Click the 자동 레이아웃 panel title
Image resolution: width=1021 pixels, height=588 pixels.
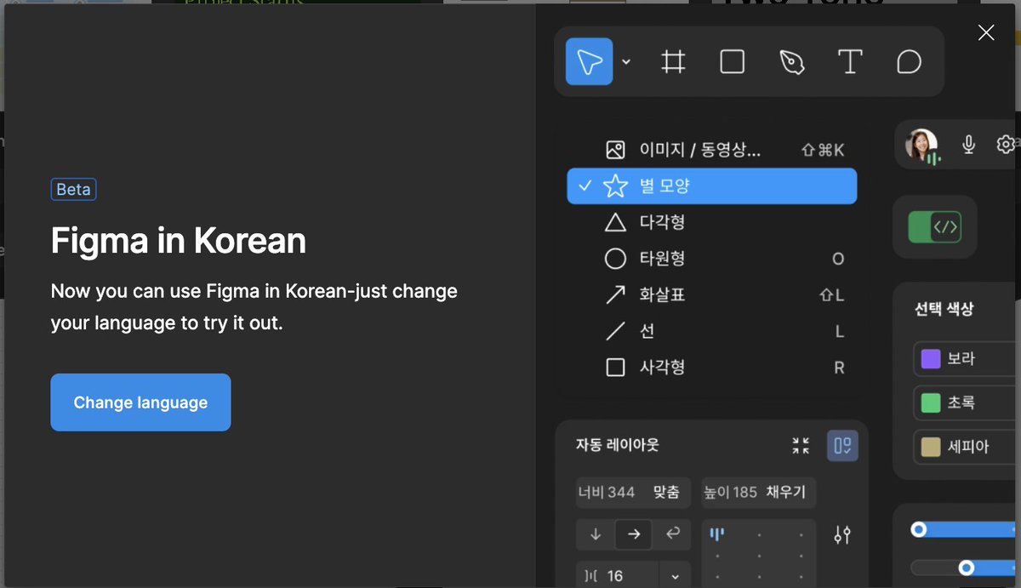618,444
